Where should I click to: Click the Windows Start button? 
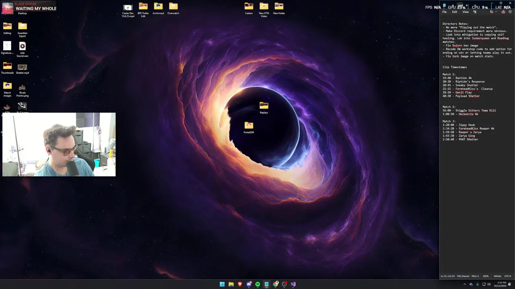(x=222, y=284)
